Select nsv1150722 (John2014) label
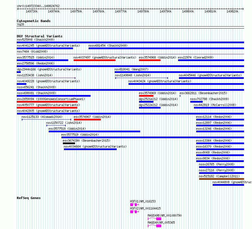The width and height of the screenshot is (252, 229). tap(64, 123)
